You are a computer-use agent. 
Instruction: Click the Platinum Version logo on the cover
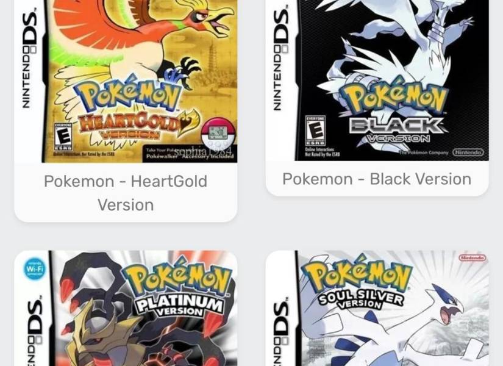[x=180, y=306]
